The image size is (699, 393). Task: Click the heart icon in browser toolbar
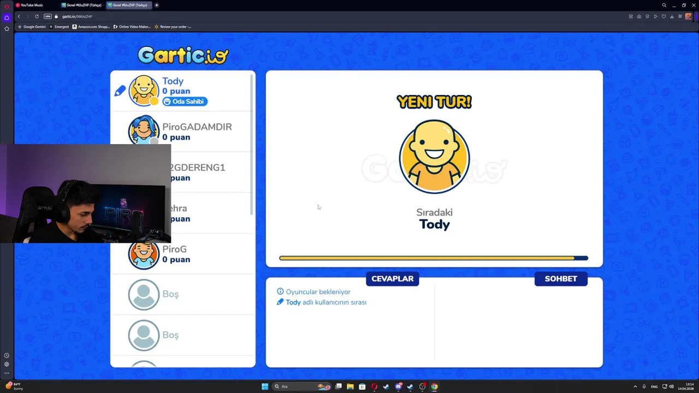[664, 16]
